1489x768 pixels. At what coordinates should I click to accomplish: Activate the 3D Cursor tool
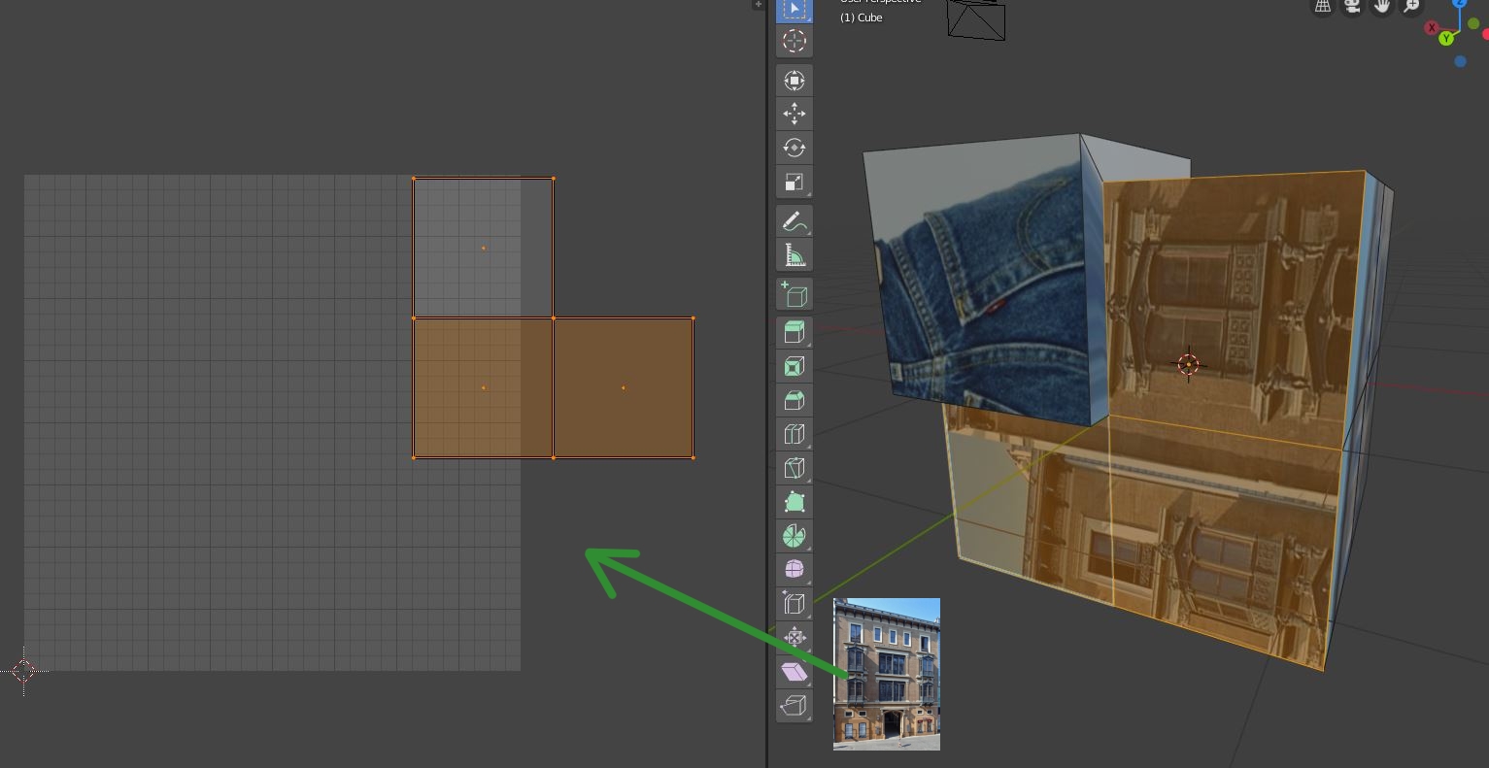coord(795,41)
